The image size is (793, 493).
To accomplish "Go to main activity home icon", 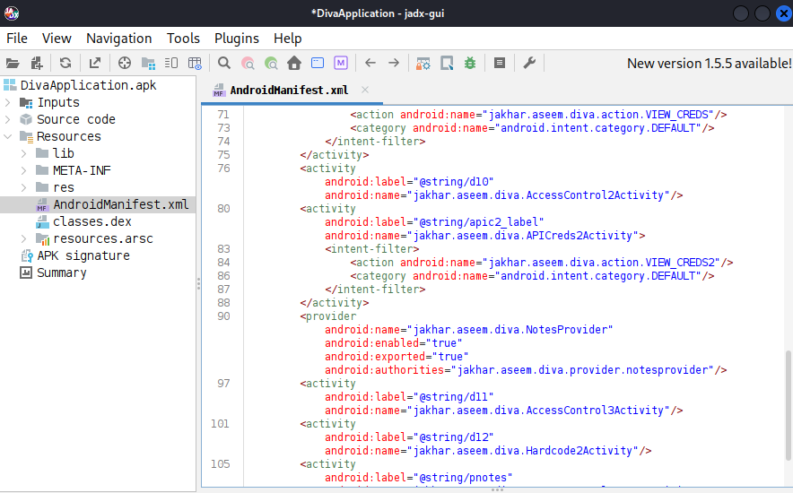I will tap(294, 63).
